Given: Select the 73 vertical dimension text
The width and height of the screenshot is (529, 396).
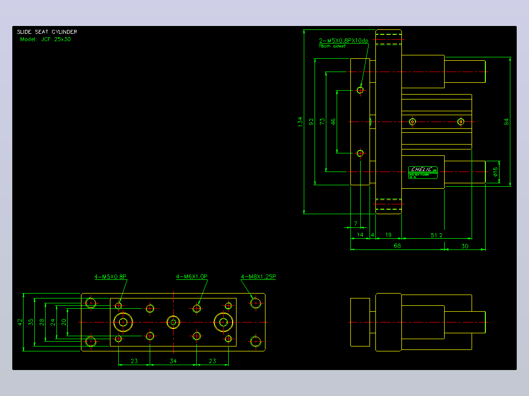Looking at the screenshot, I should tap(322, 122).
